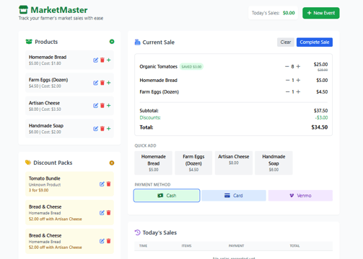Delete the Farm Eggs (Dozen) product
Screen dimensions: 363x259
coord(102,83)
